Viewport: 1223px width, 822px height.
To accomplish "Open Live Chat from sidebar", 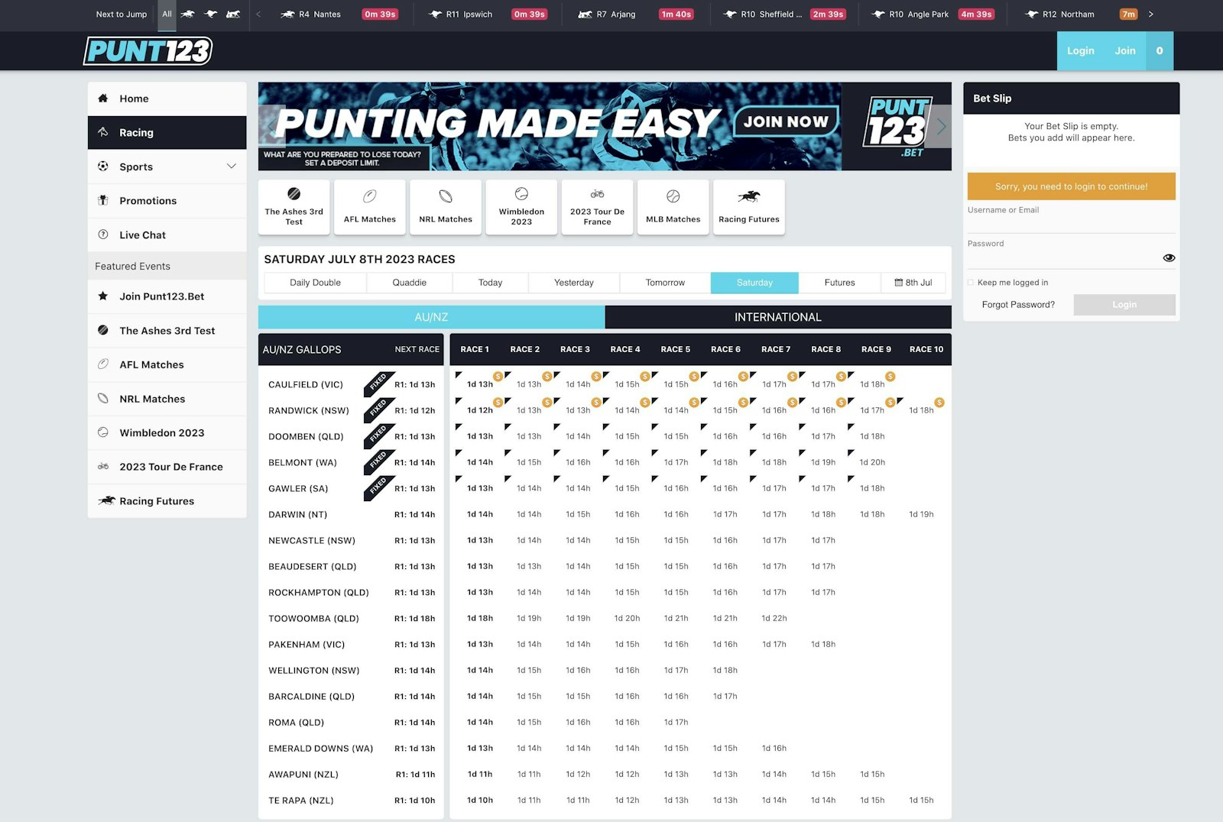I will tap(142, 235).
